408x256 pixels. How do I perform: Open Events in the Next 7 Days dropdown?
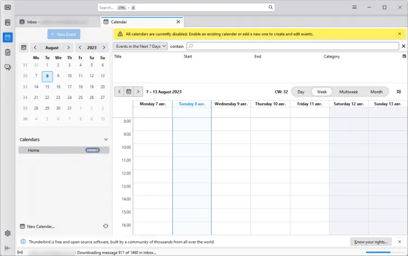140,46
